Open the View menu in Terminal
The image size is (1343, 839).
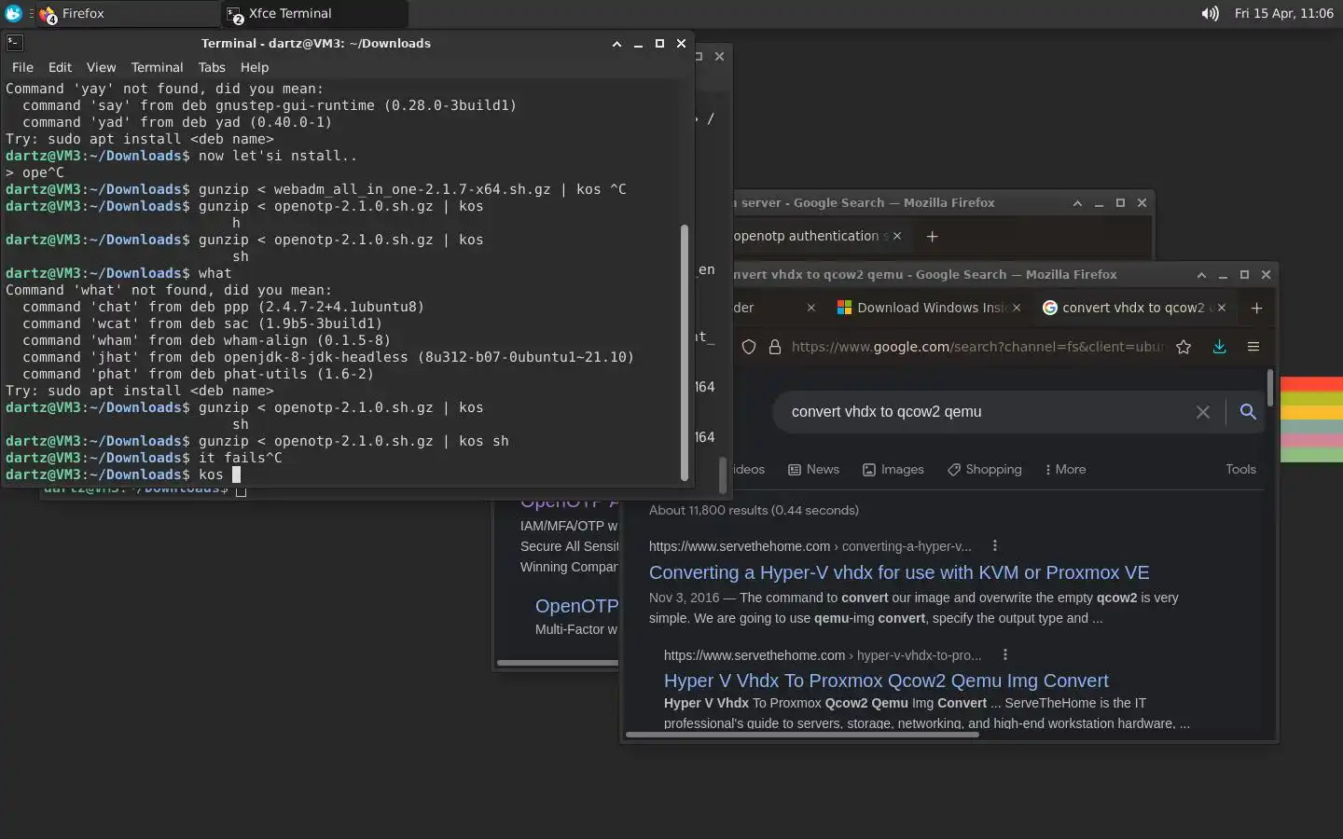click(101, 67)
